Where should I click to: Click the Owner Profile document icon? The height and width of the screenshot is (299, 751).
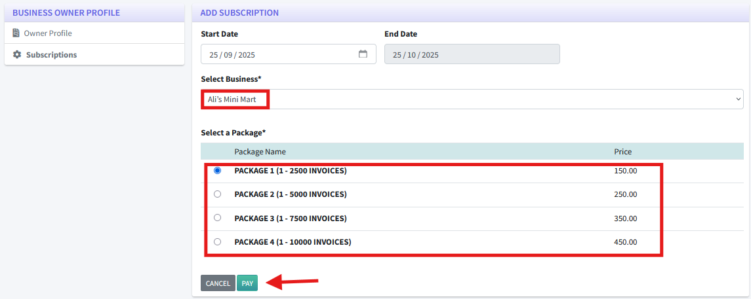click(x=16, y=33)
